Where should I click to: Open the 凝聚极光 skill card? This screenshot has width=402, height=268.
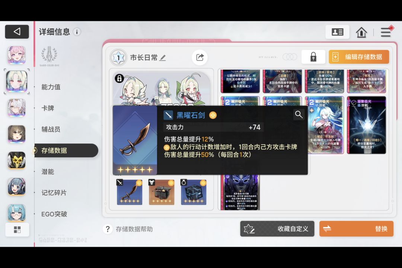(366, 125)
